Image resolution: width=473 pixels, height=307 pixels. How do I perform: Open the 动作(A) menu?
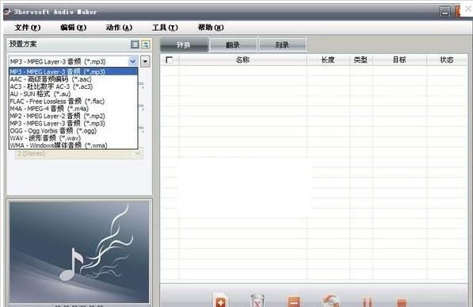119,28
